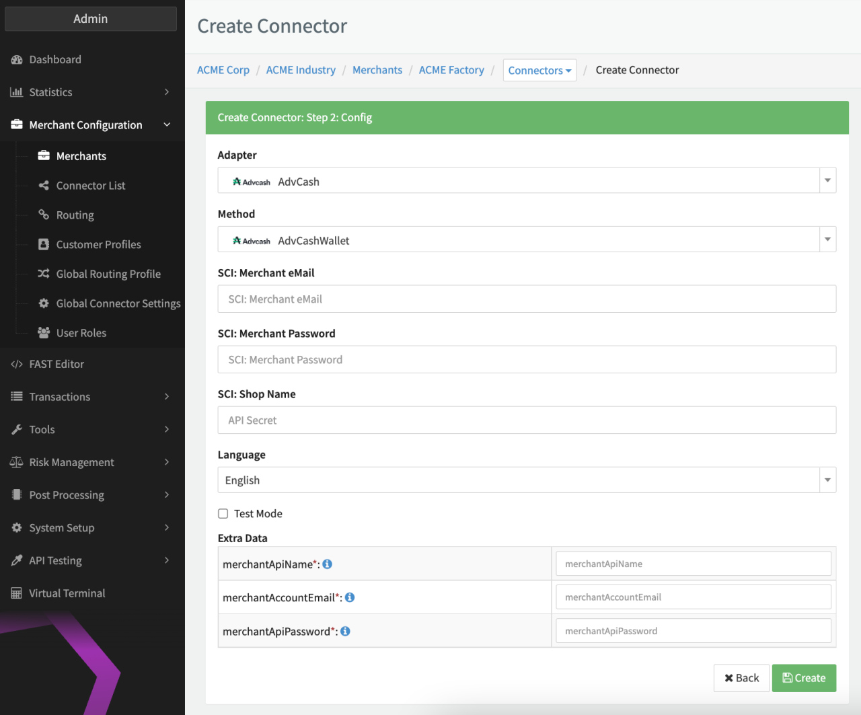
Task: Focus the SCI: Merchant eMail field
Action: [526, 299]
